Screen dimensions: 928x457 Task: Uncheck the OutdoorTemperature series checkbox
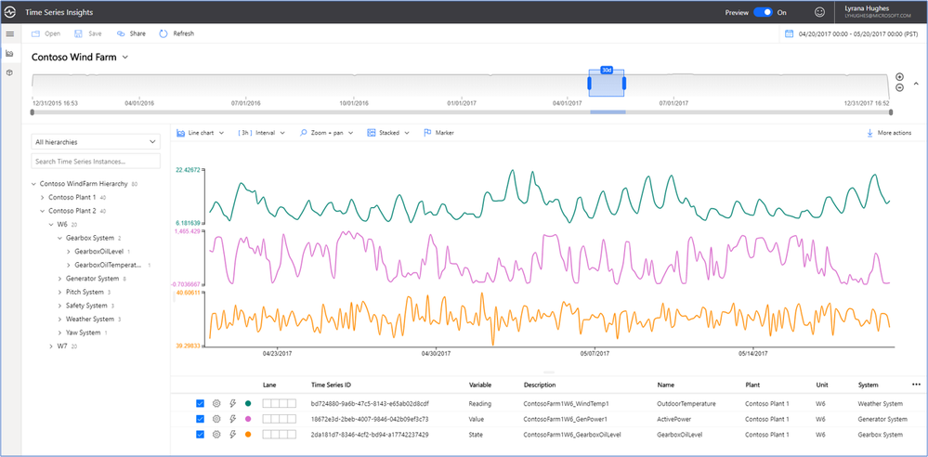(200, 403)
